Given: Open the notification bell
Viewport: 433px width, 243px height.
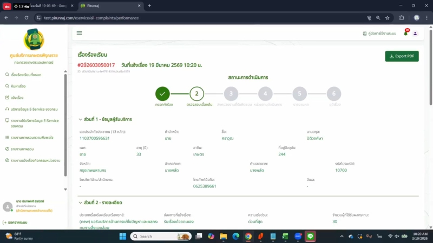Looking at the screenshot, I should tap(405, 33).
